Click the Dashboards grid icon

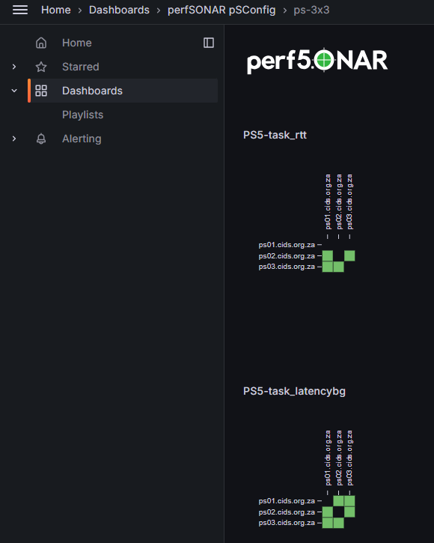[x=41, y=91]
